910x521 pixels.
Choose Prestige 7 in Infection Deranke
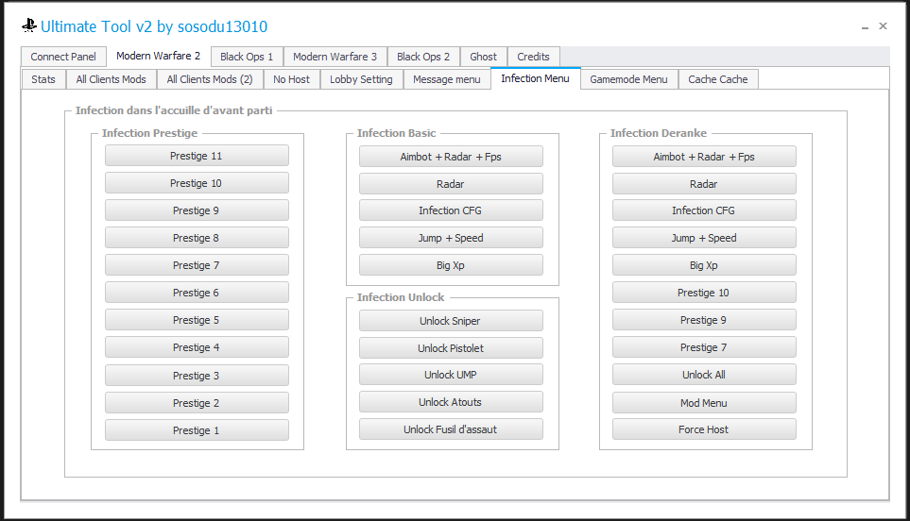pos(704,347)
